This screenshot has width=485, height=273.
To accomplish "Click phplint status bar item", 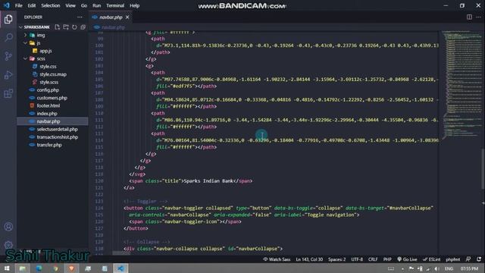I will (453, 259).
